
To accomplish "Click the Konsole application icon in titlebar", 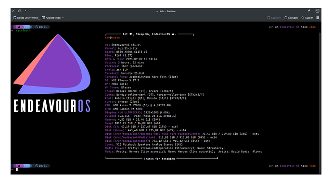I will 317,11.
